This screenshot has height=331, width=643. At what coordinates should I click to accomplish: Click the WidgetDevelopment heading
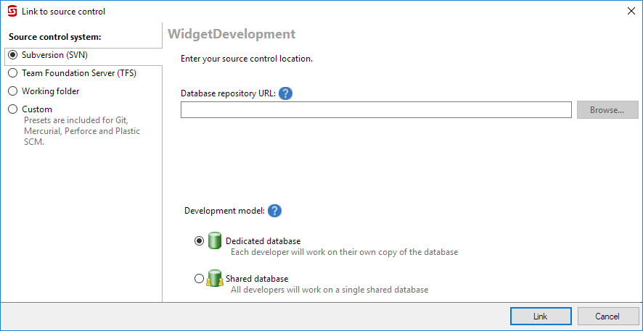[232, 34]
